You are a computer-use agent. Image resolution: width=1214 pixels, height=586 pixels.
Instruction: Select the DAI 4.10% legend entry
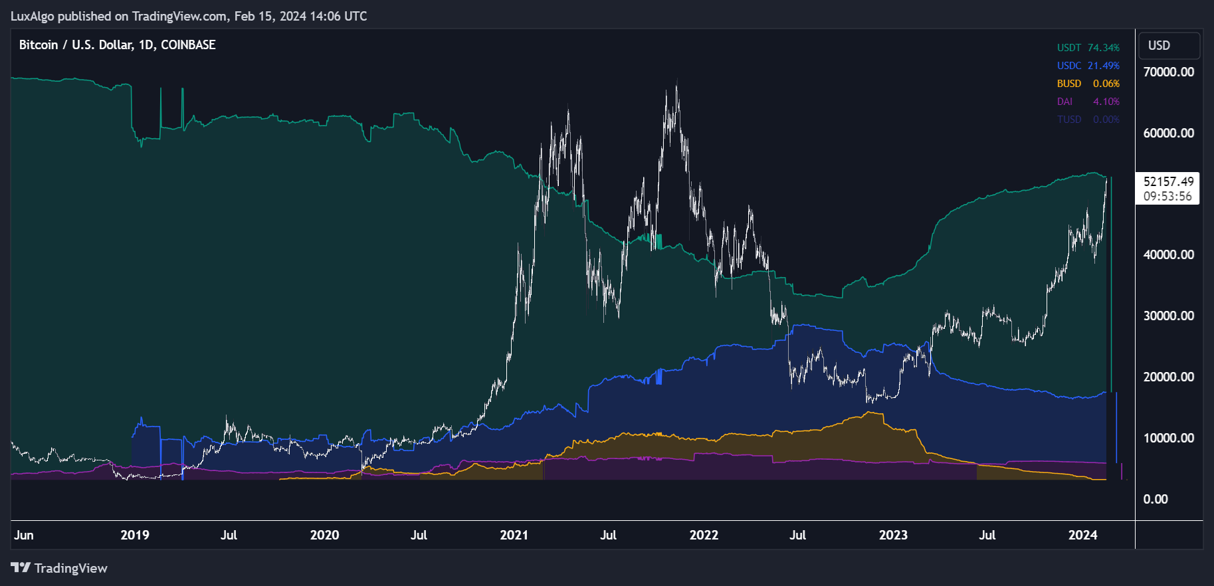[x=1088, y=102]
